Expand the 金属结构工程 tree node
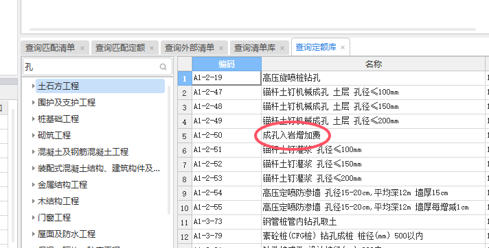This screenshot has width=489, height=248. (34, 185)
